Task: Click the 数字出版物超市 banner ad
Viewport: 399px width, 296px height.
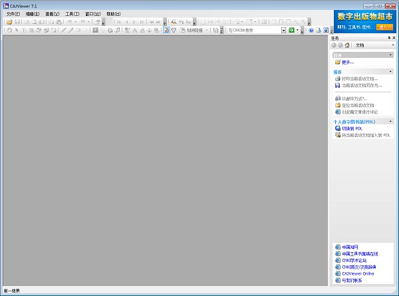Action: 363,21
